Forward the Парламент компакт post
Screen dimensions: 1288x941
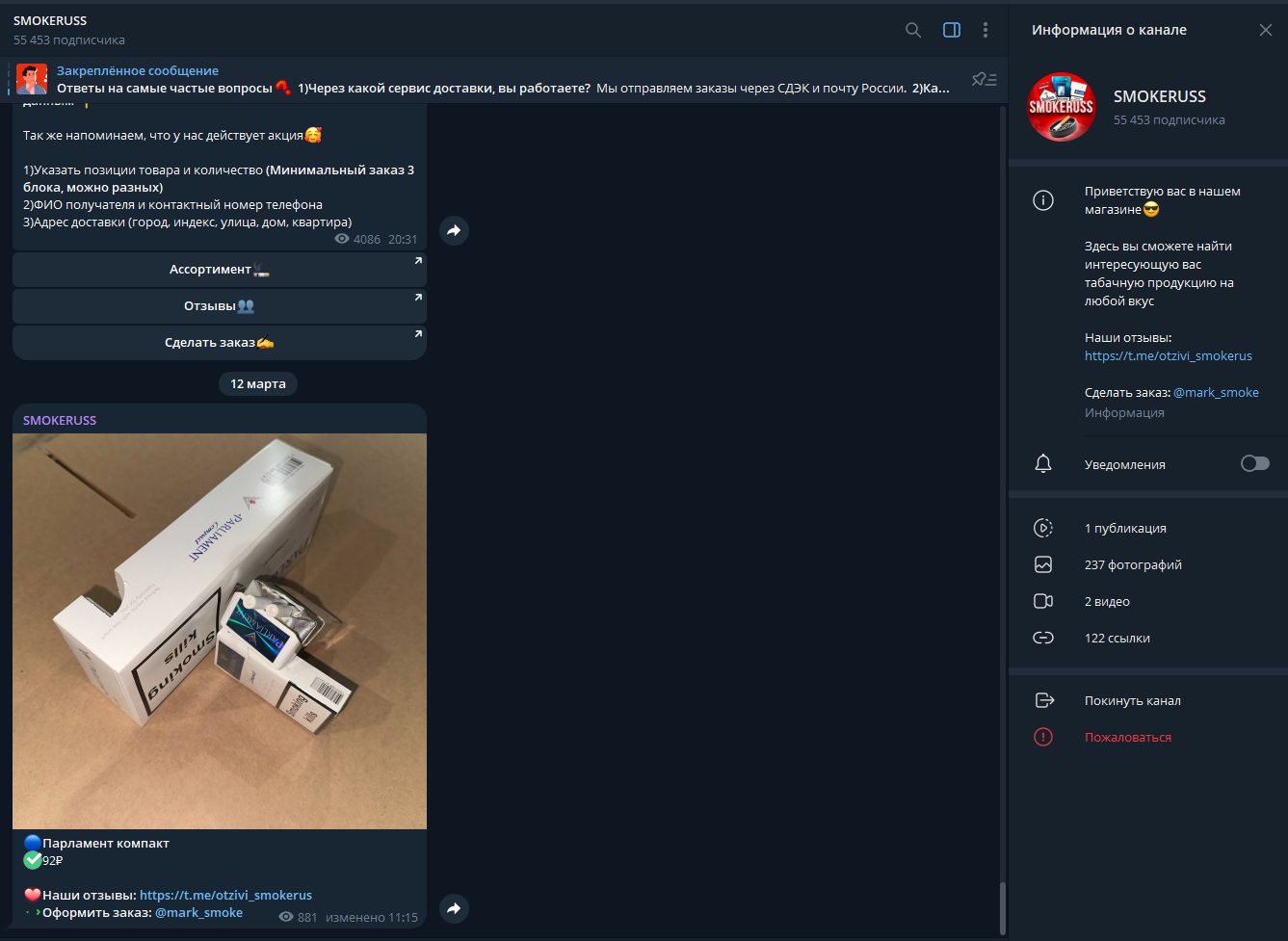[454, 907]
